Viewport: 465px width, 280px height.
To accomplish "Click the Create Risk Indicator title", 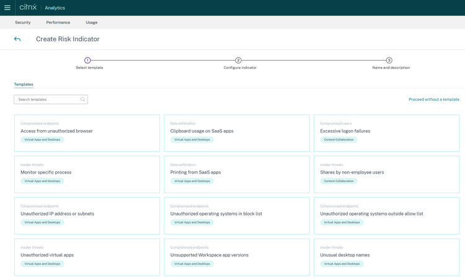I will [x=68, y=39].
